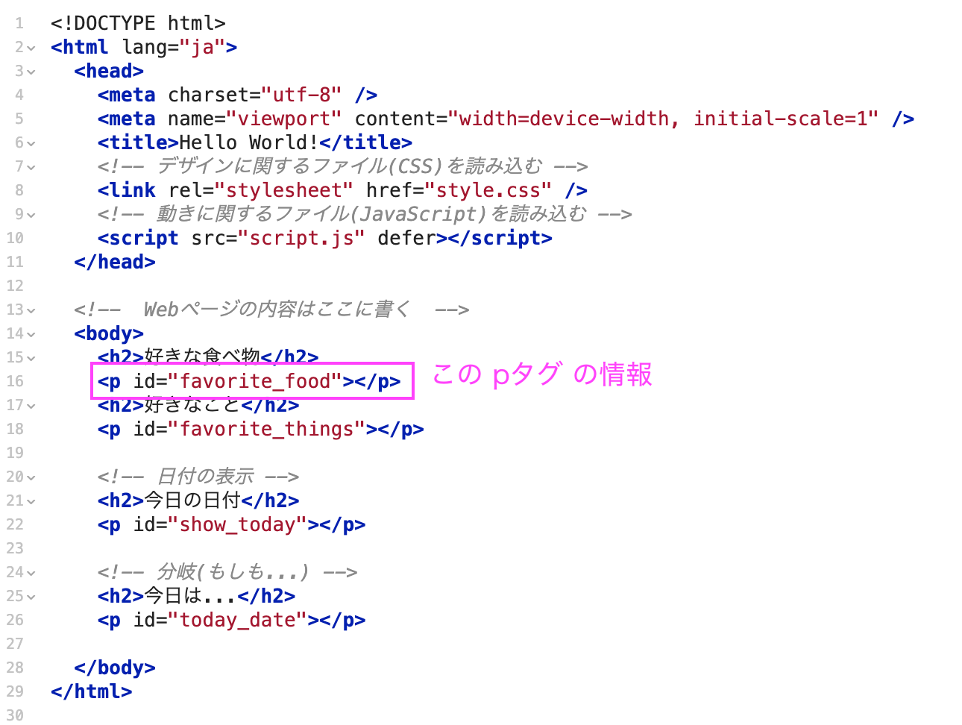This screenshot has height=725, width=962.
Task: Collapse the 分岐 comment fold arrow on line 24
Action: (31, 573)
